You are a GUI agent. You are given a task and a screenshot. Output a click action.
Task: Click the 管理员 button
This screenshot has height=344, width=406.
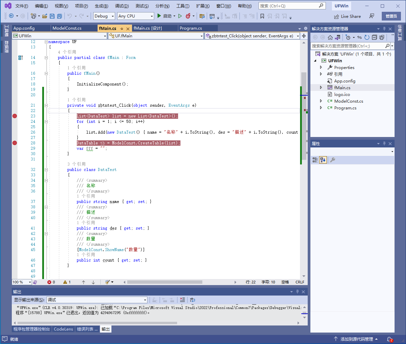(x=391, y=16)
